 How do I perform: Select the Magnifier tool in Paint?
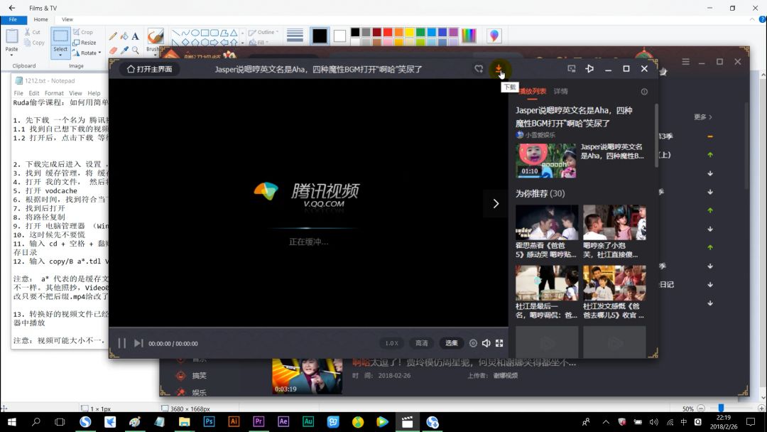pos(136,50)
